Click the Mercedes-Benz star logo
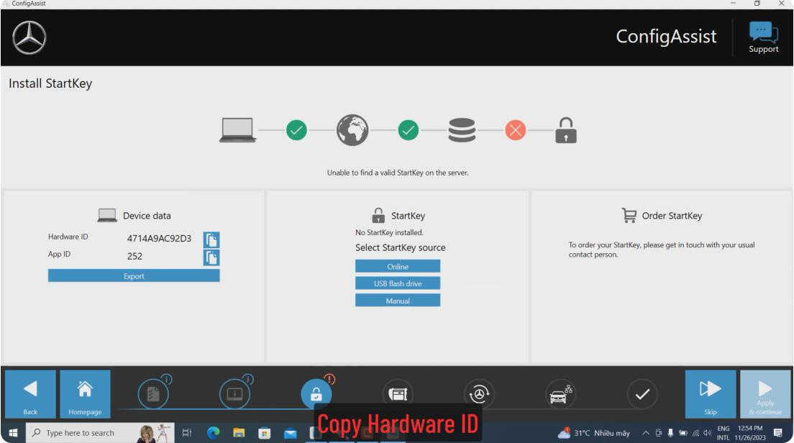The height and width of the screenshot is (443, 794). click(x=29, y=37)
